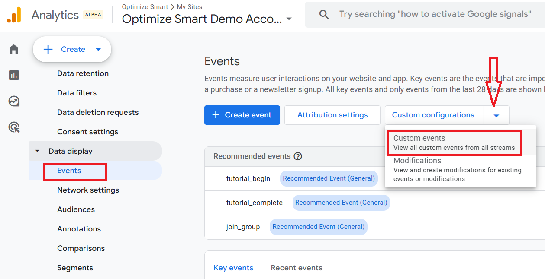
Task: Collapse the Data display section
Action: (37, 151)
